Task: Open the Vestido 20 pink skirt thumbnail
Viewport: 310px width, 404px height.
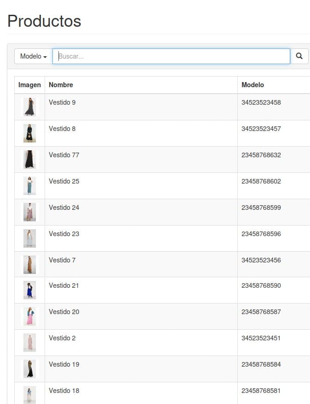Action: tap(29, 316)
